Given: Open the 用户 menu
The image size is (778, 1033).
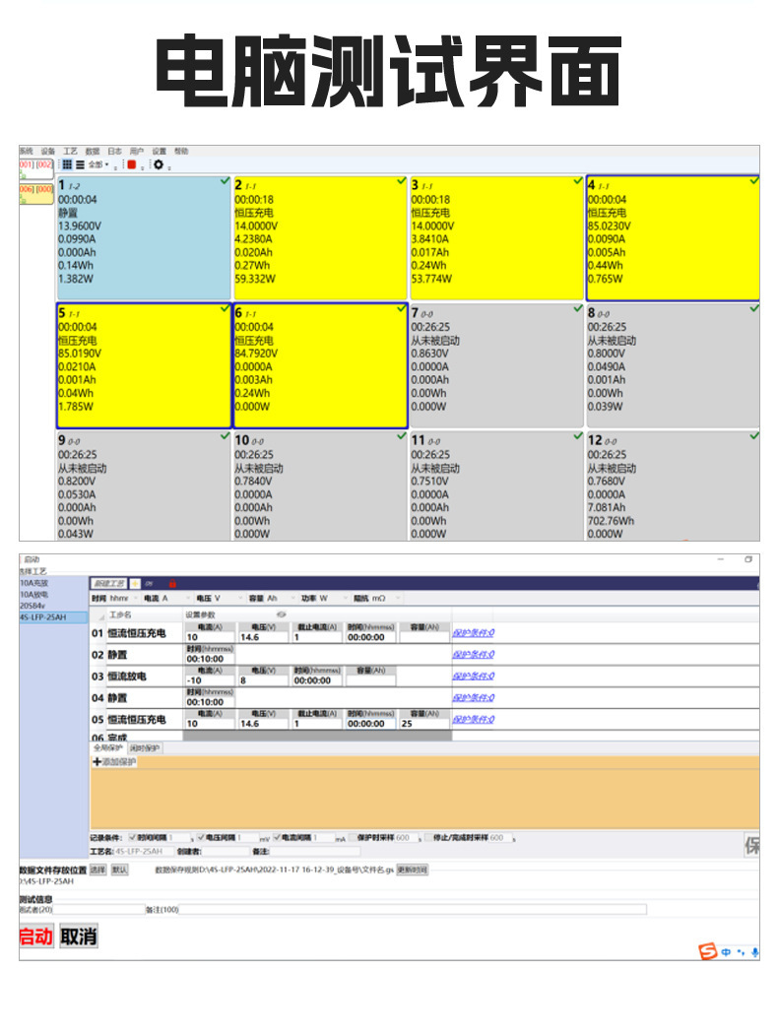Looking at the screenshot, I should point(136,152).
